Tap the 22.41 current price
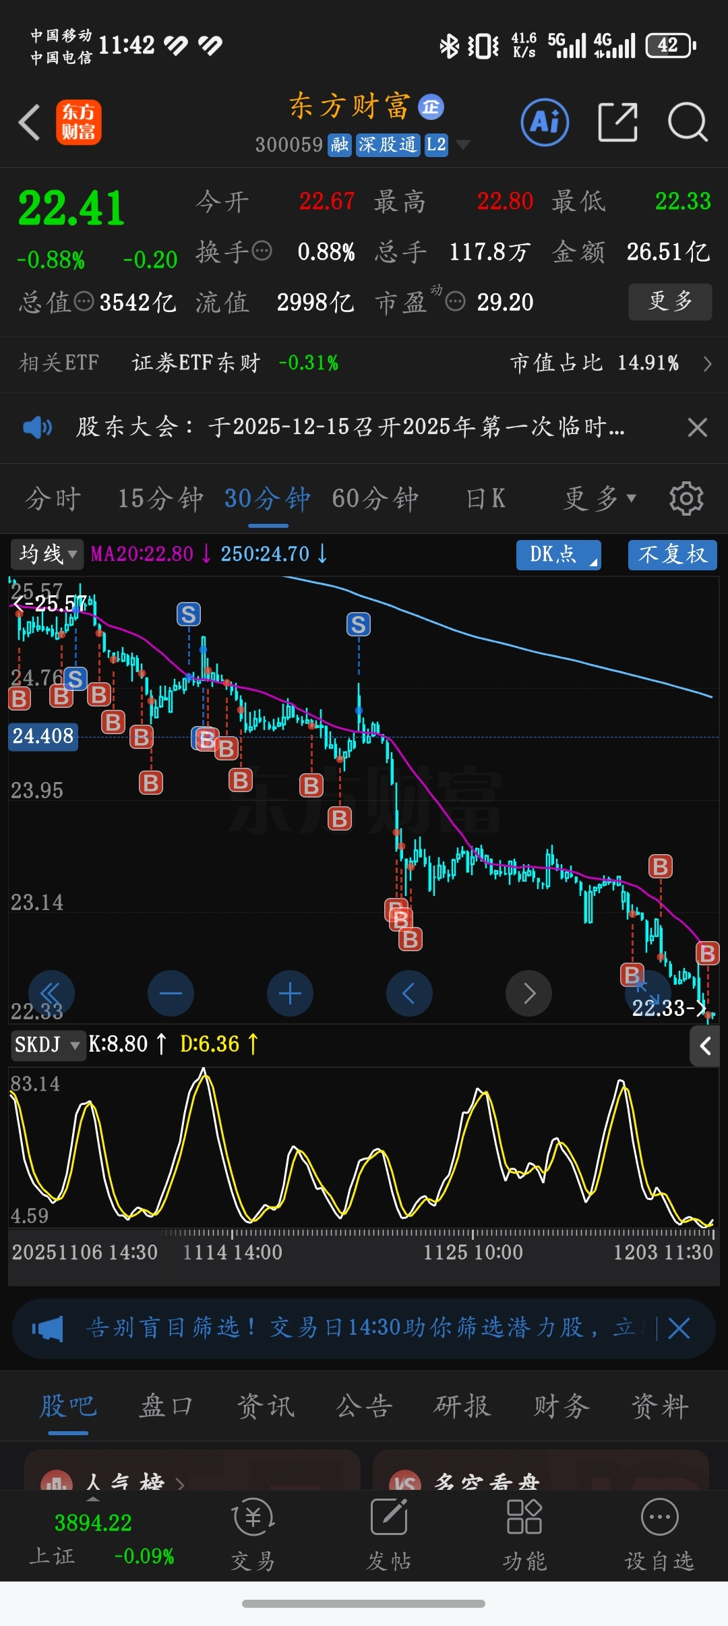This screenshot has height=1626, width=728. pos(71,208)
